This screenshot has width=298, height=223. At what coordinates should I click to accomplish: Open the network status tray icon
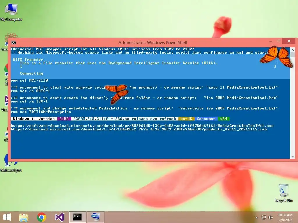(x=264, y=217)
